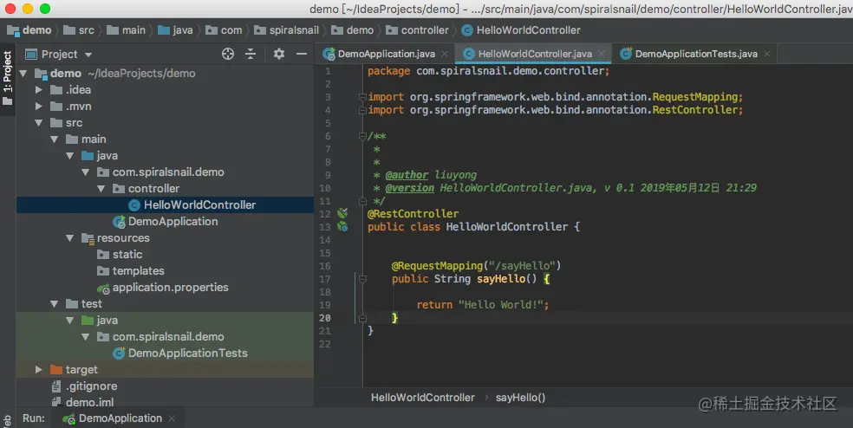Expand the .idea folder
Screen dimensions: 853x428
(39, 90)
